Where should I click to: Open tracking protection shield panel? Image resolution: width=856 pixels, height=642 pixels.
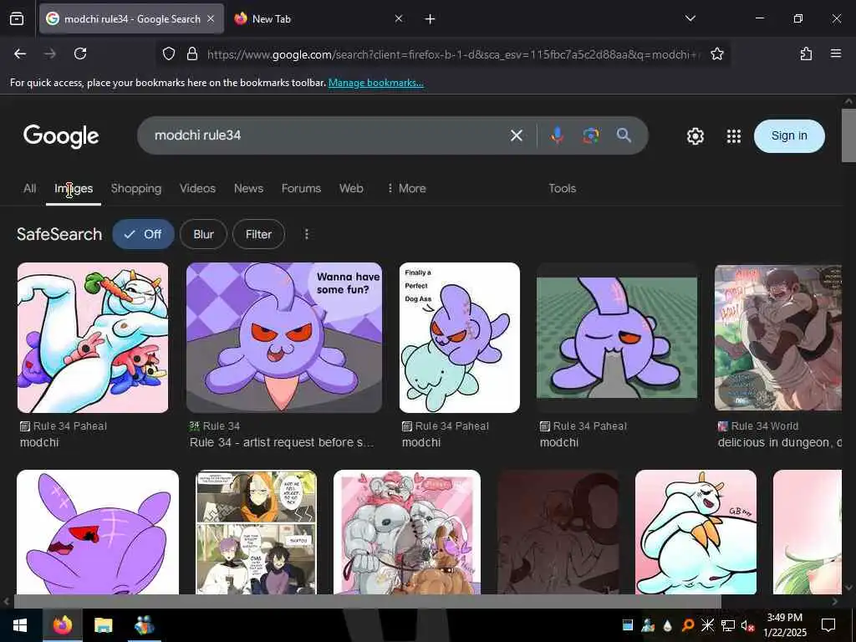pyautogui.click(x=169, y=53)
